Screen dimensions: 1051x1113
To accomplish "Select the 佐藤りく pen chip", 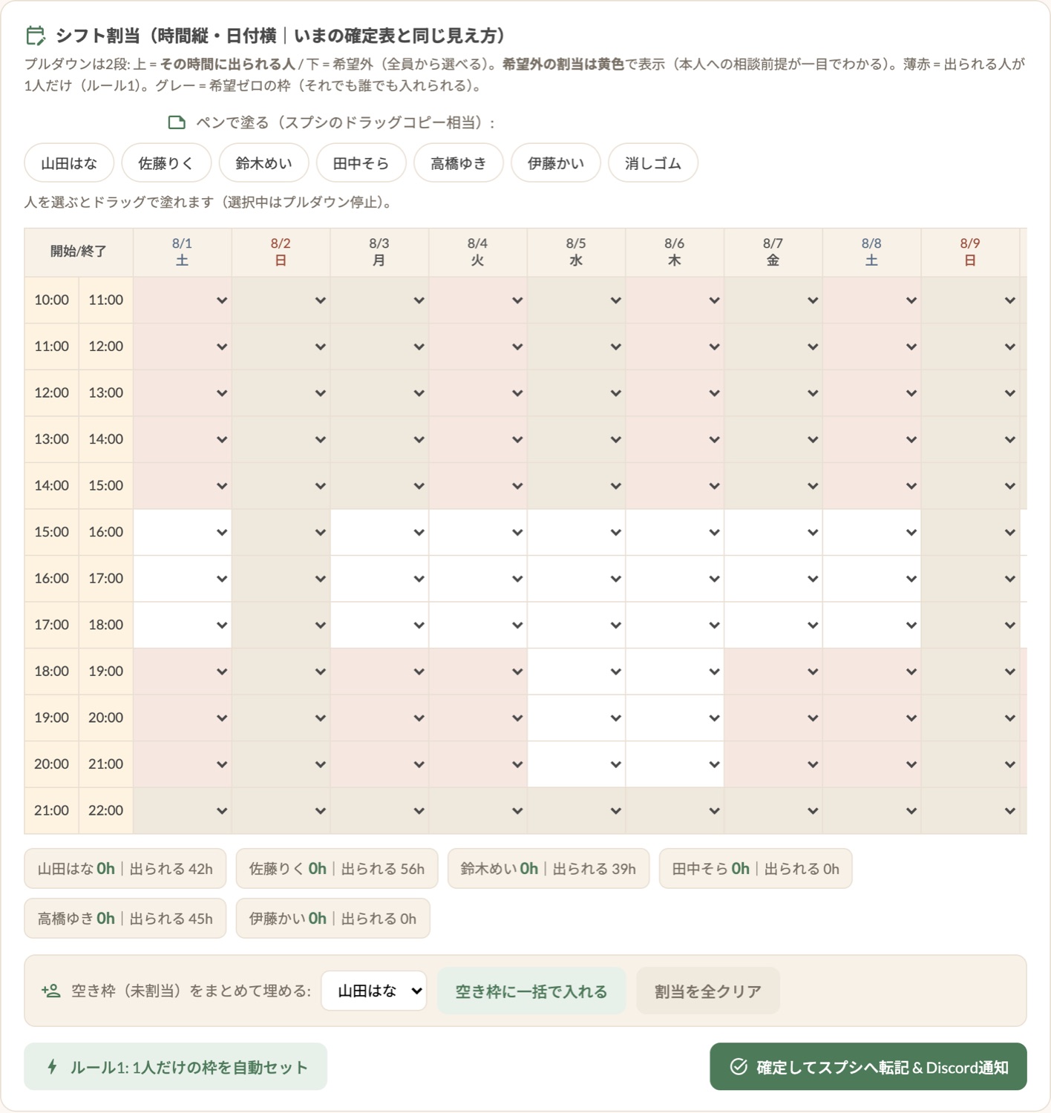I will click(166, 163).
